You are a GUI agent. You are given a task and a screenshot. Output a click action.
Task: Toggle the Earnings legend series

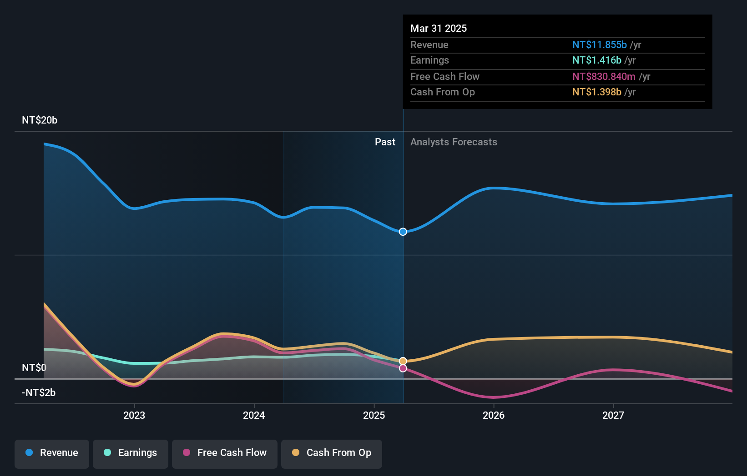click(131, 453)
